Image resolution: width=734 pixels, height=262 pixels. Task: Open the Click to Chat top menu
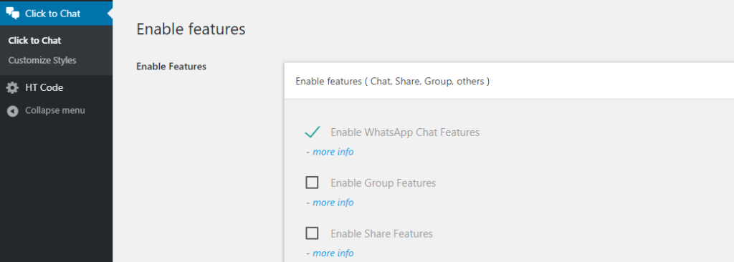(56, 14)
